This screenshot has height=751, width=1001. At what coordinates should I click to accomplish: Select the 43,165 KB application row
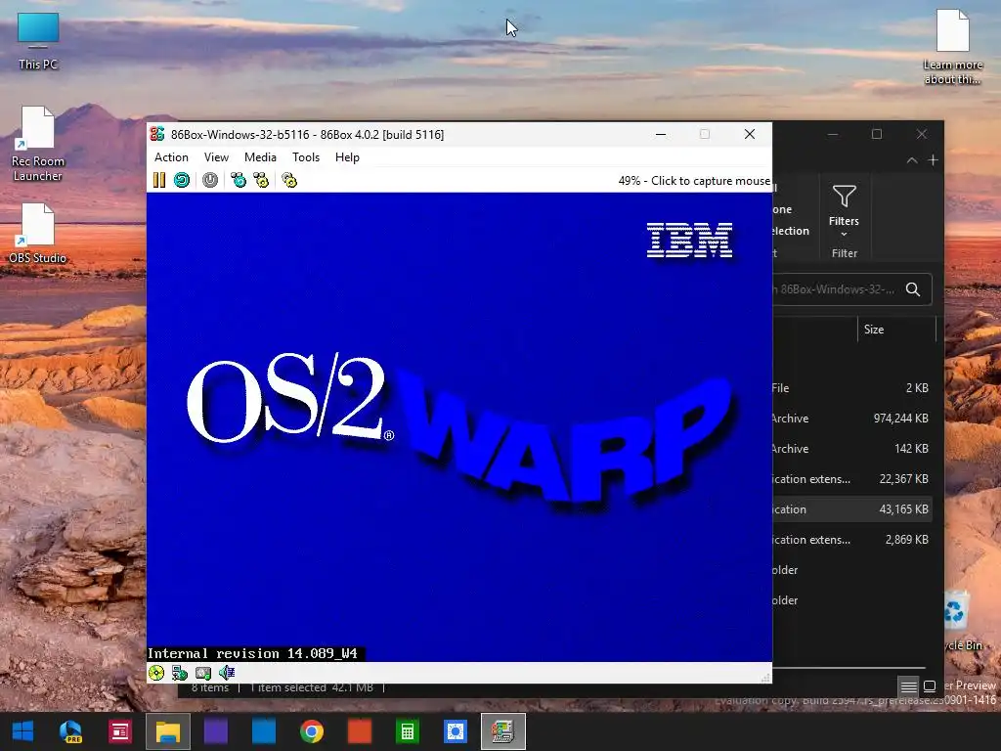[x=851, y=508]
